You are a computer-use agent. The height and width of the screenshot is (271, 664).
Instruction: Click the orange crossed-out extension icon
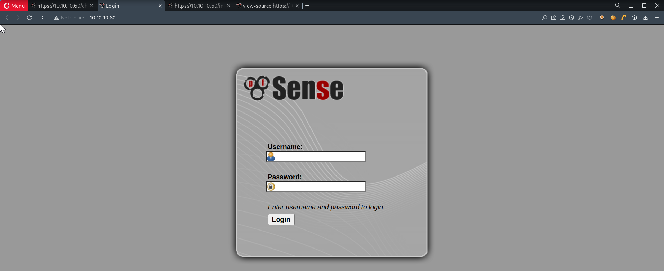click(x=602, y=18)
